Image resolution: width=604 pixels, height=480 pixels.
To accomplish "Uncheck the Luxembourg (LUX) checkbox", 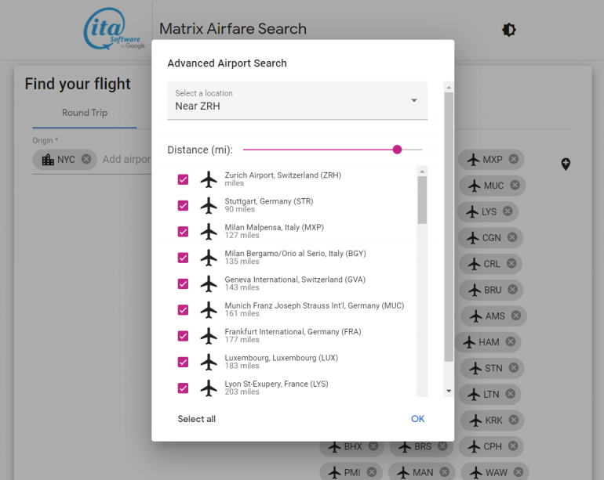I will click(184, 362).
